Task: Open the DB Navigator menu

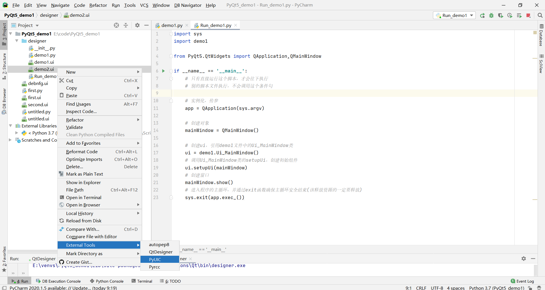Action: point(188,5)
